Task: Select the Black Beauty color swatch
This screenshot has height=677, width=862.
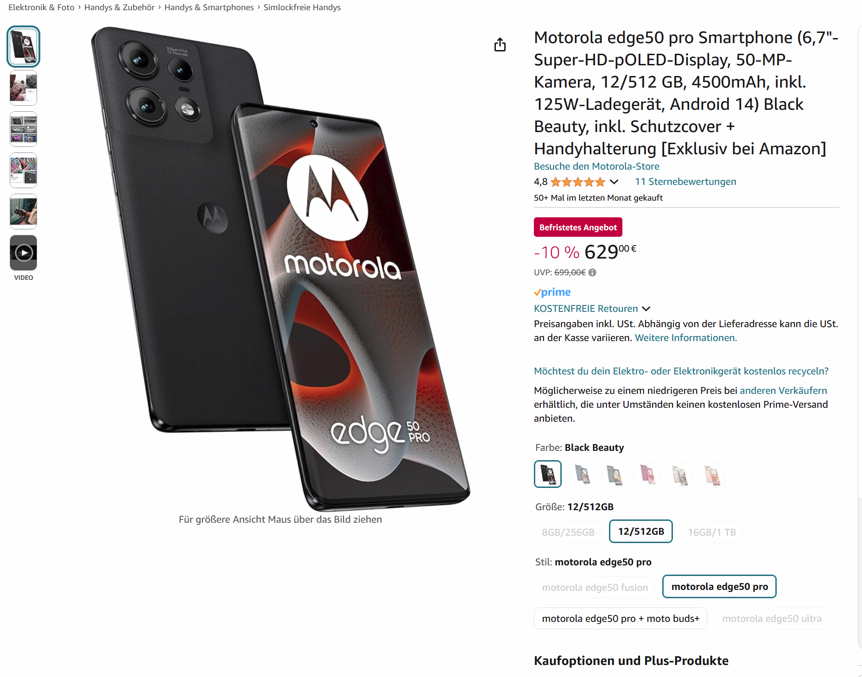Action: (548, 474)
